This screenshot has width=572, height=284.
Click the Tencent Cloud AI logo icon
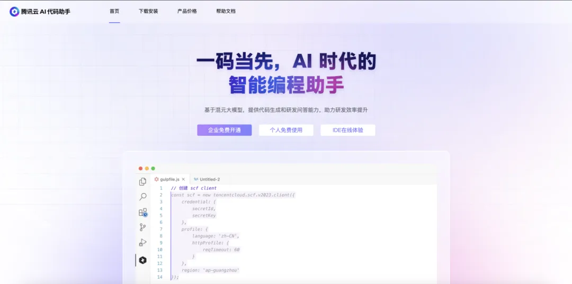tap(14, 11)
